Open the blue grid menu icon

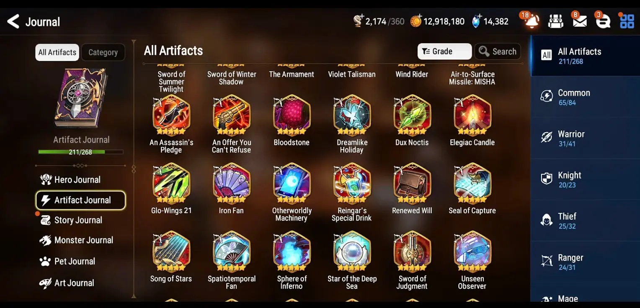(x=627, y=21)
